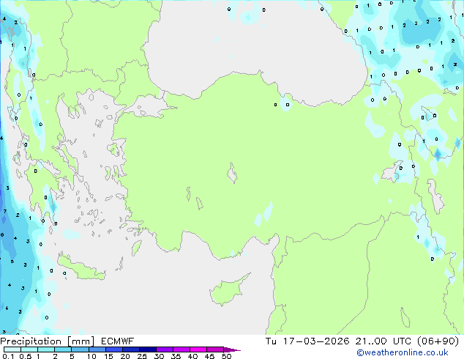This screenshot has width=464, height=359.
Task: Click the '21..00 UTC' time text
Action: (x=383, y=341)
